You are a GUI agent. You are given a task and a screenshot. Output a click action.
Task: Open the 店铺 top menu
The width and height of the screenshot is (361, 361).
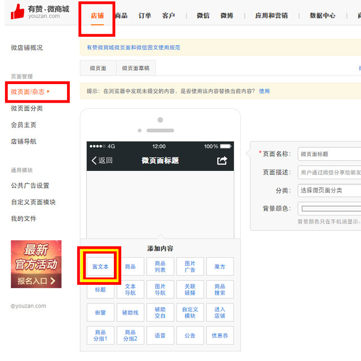97,16
